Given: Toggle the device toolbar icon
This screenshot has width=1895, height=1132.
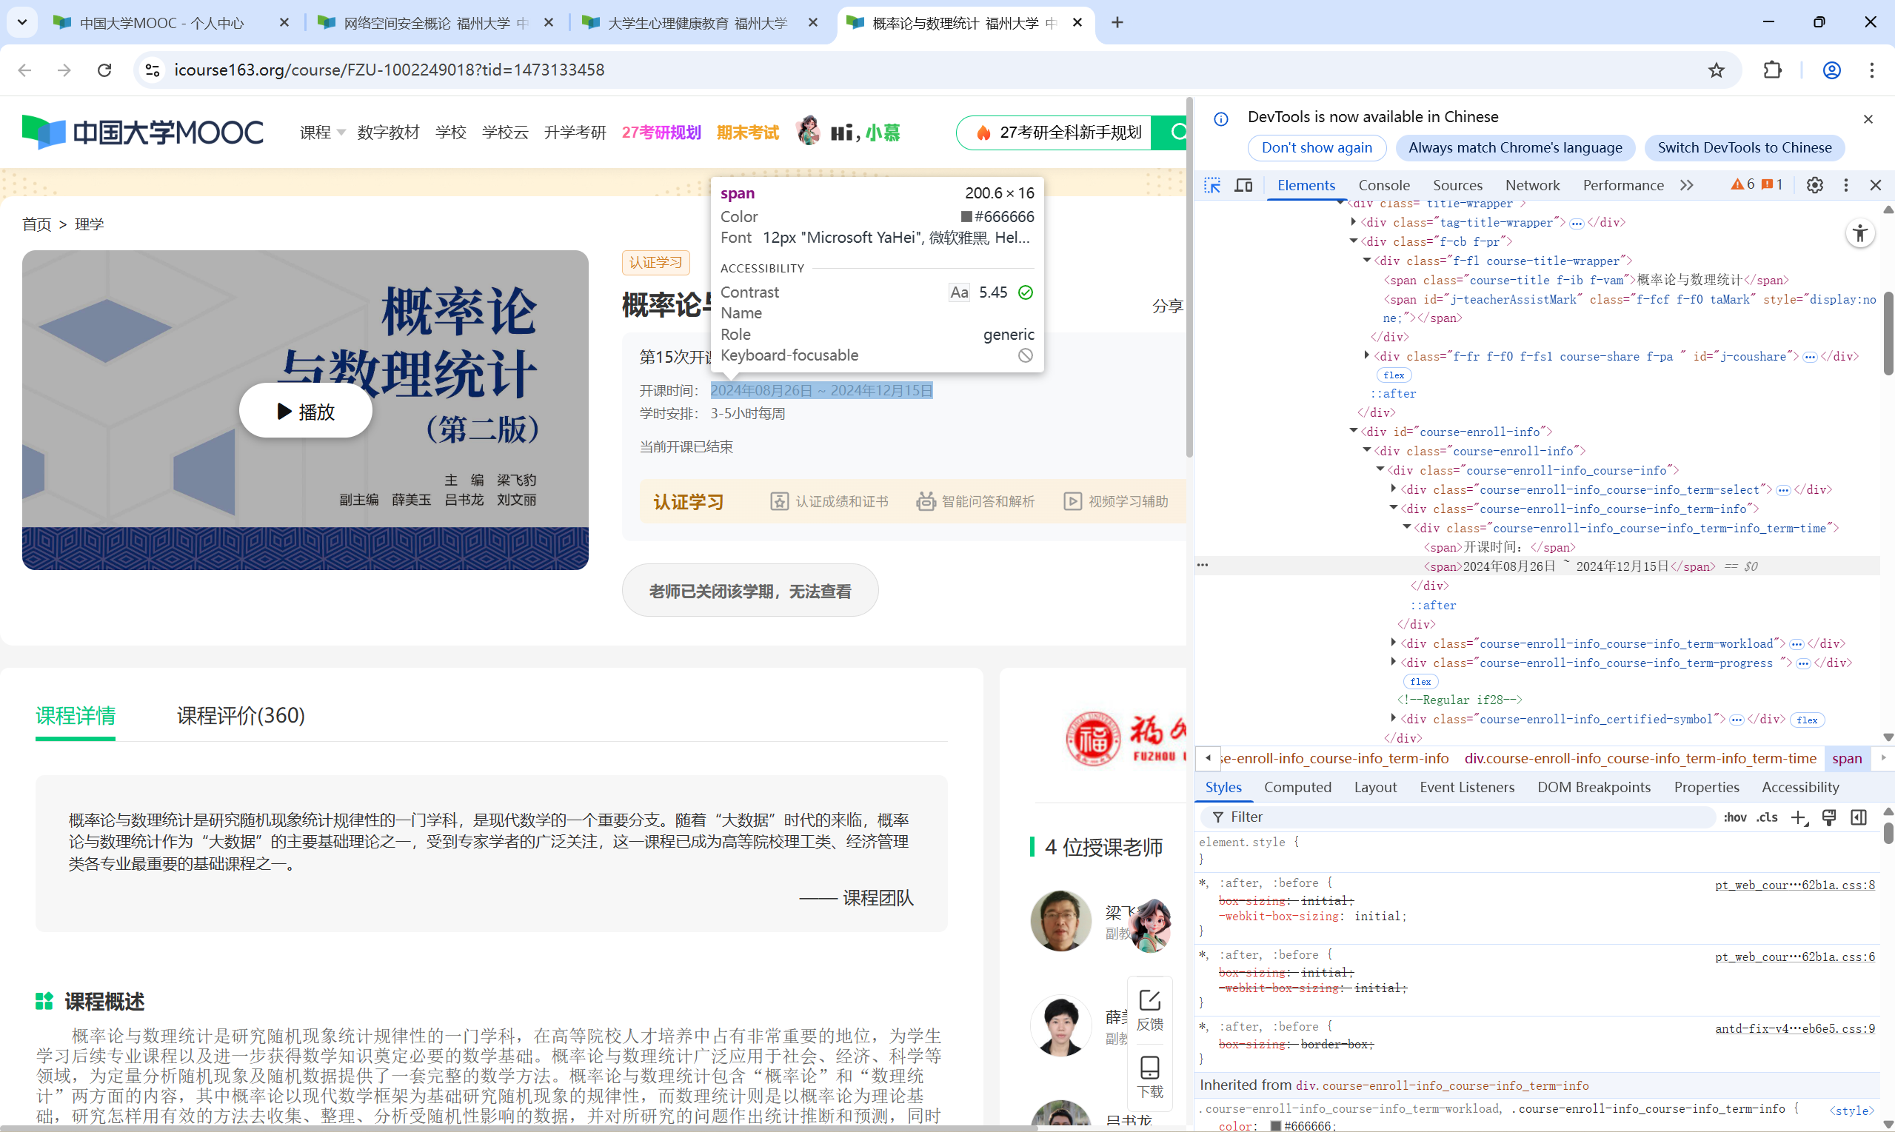Looking at the screenshot, I should coord(1243,185).
